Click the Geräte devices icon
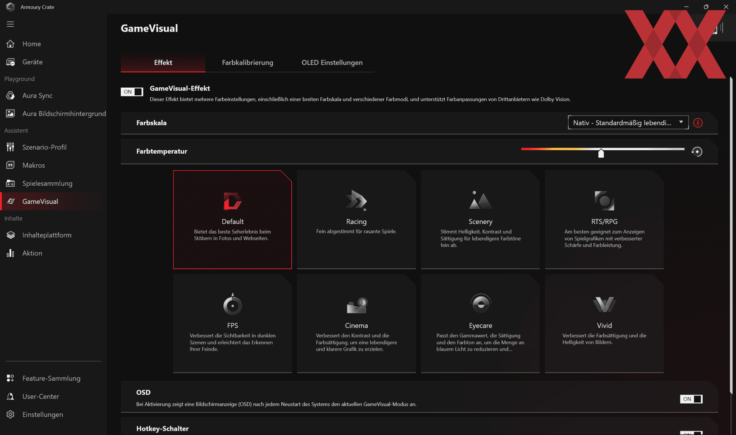The height and width of the screenshot is (435, 736). coord(10,62)
